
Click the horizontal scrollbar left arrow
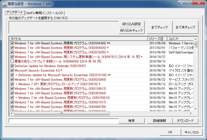point(11,113)
